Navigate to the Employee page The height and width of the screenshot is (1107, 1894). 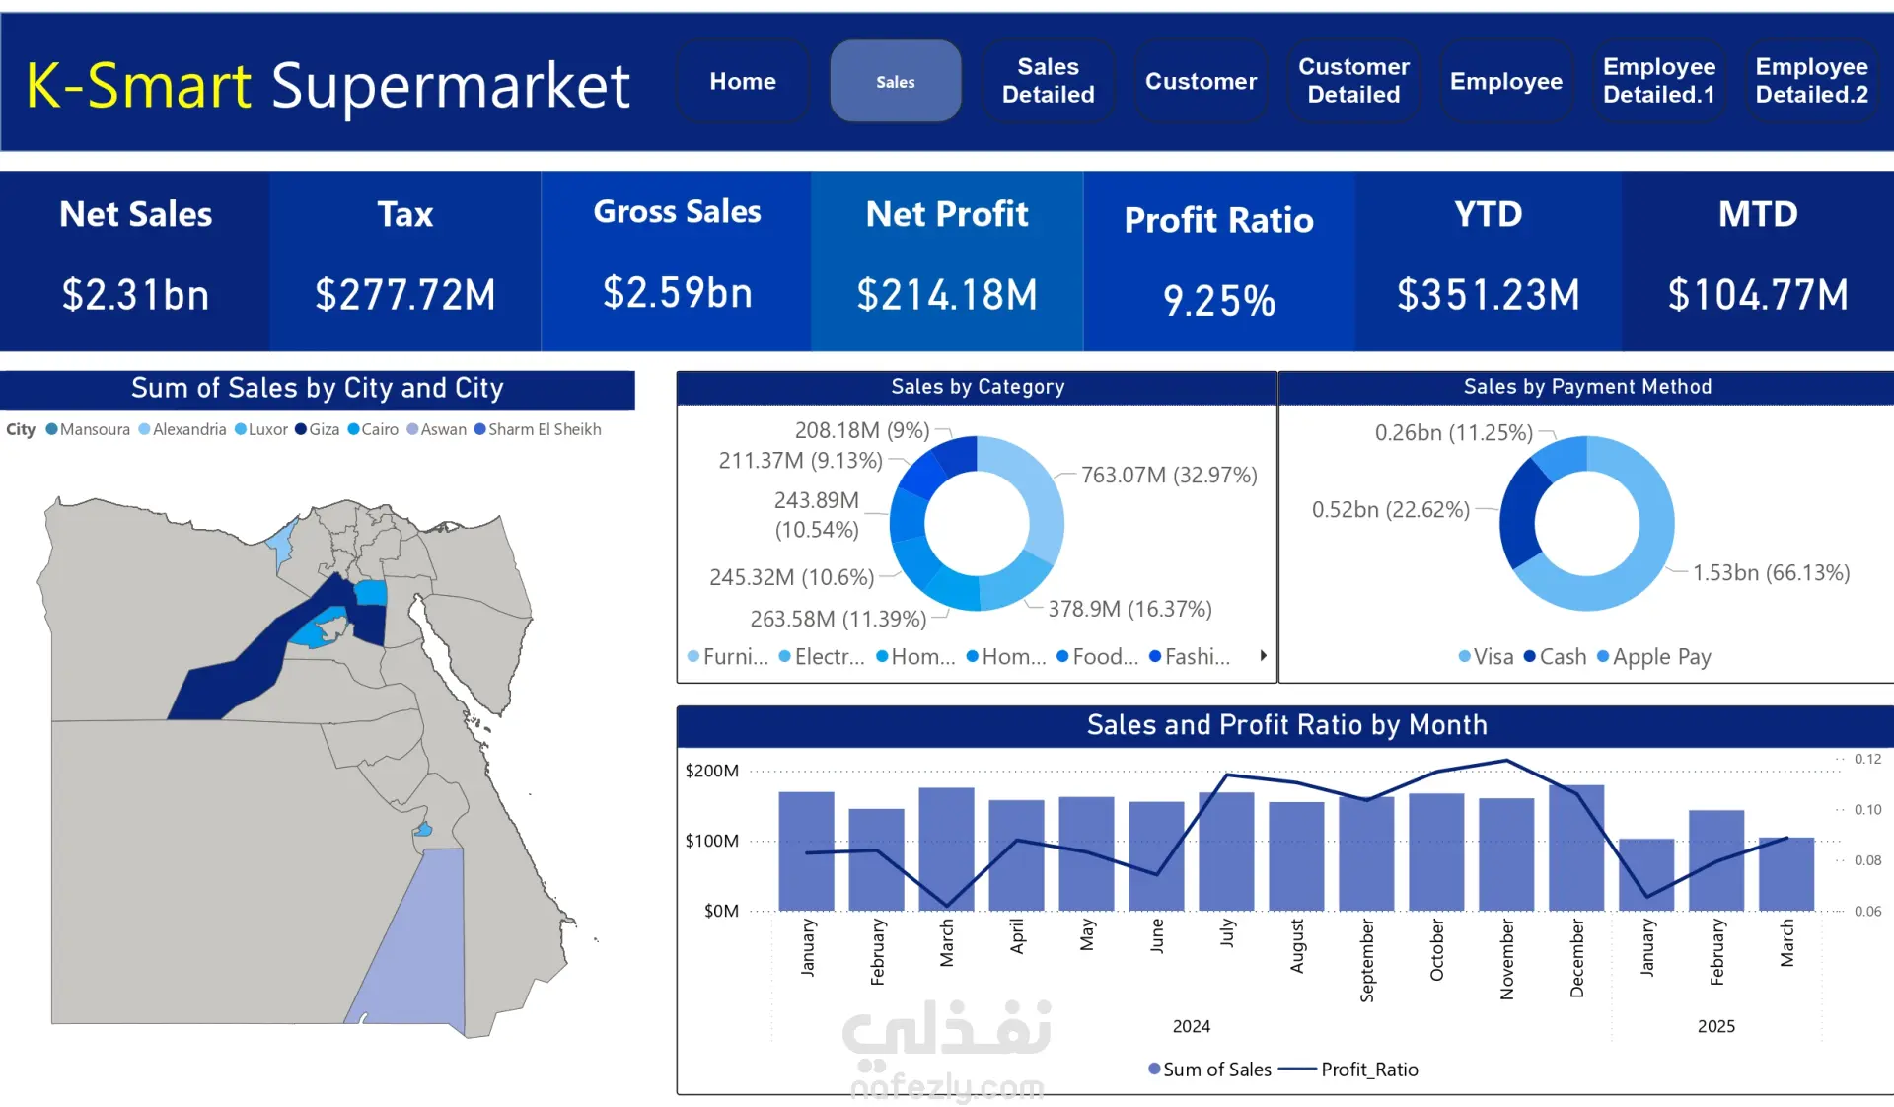coord(1505,82)
